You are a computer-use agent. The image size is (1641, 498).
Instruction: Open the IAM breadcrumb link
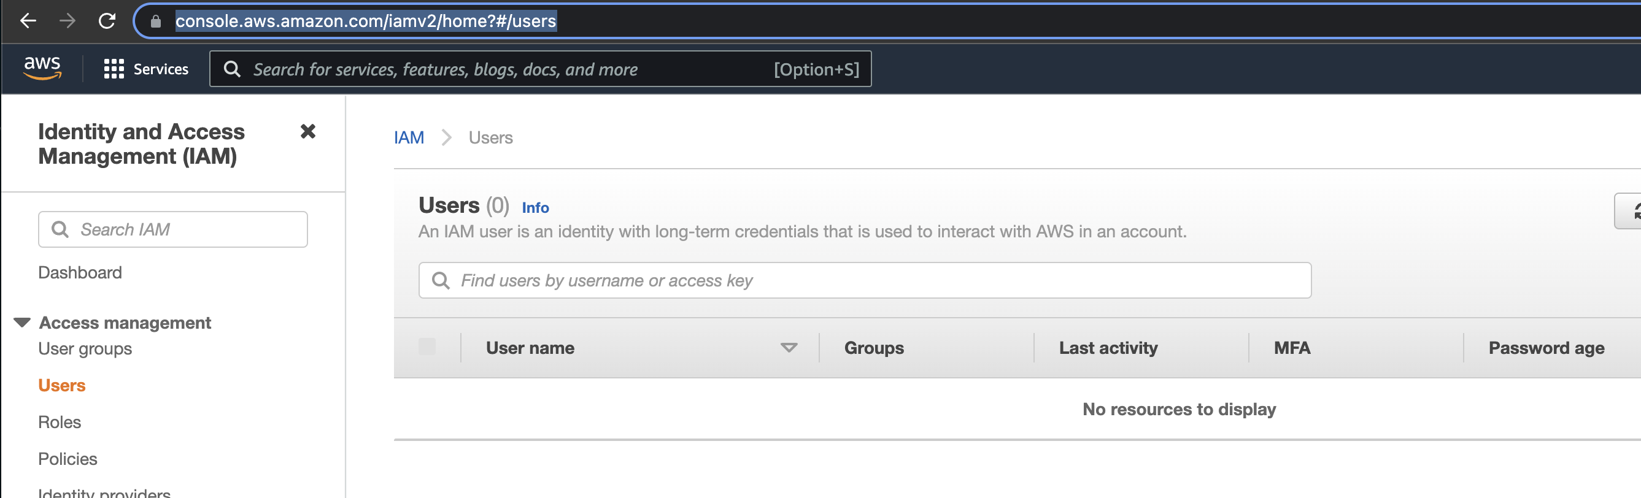point(408,137)
